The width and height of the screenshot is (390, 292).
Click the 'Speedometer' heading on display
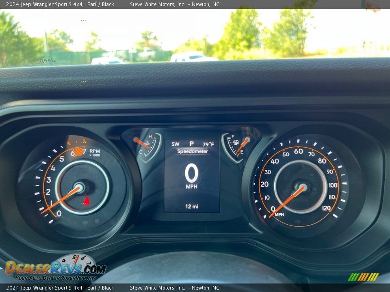[192, 151]
